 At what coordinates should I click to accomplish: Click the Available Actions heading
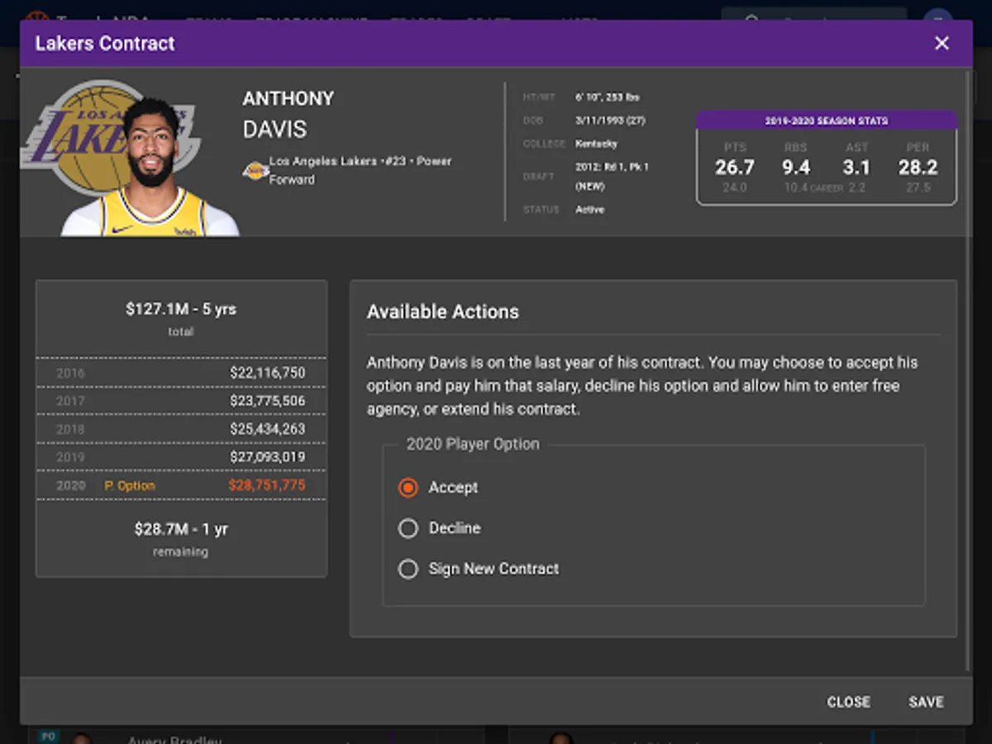click(443, 312)
